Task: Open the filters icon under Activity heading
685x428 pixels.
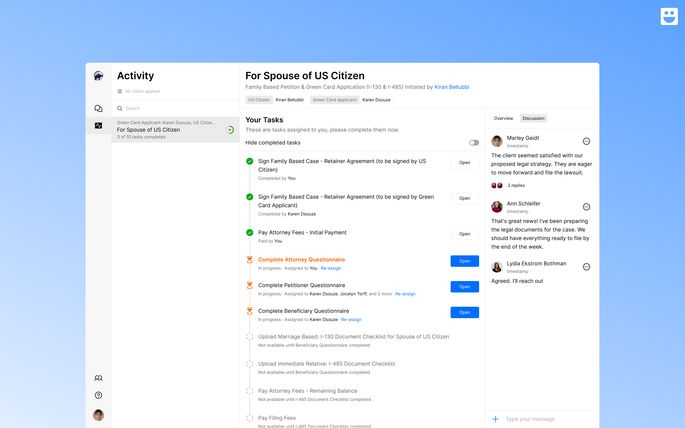Action: click(x=120, y=91)
